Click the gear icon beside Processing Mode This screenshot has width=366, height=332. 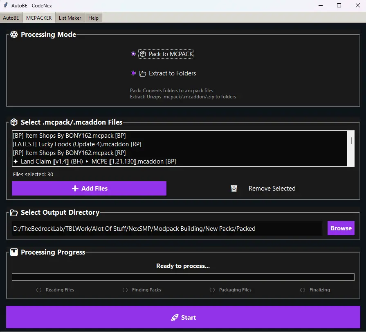click(14, 35)
